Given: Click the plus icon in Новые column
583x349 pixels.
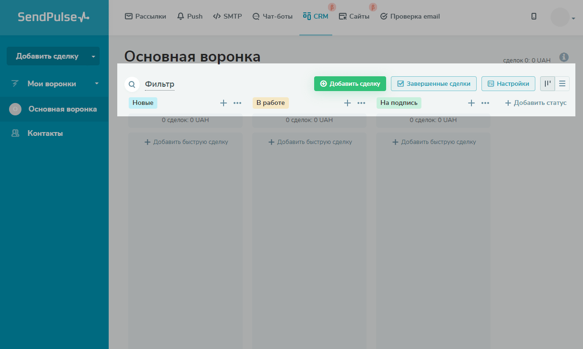Looking at the screenshot, I should pos(223,103).
